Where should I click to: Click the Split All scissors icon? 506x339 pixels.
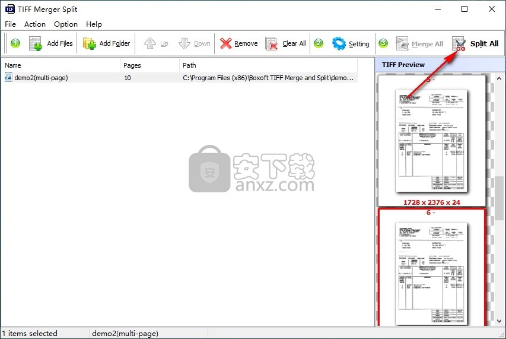[x=459, y=43]
